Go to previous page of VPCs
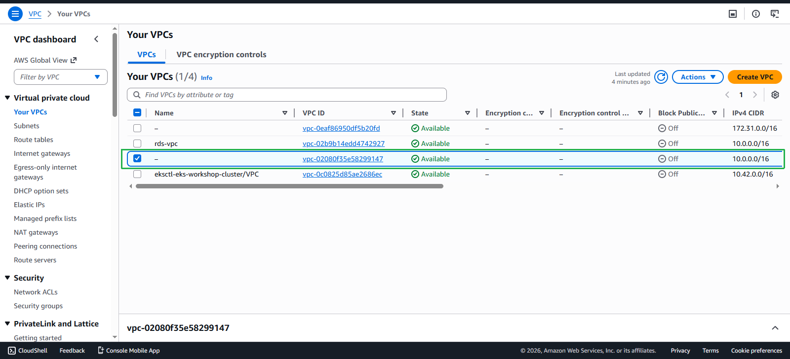This screenshot has width=790, height=359. 727,95
